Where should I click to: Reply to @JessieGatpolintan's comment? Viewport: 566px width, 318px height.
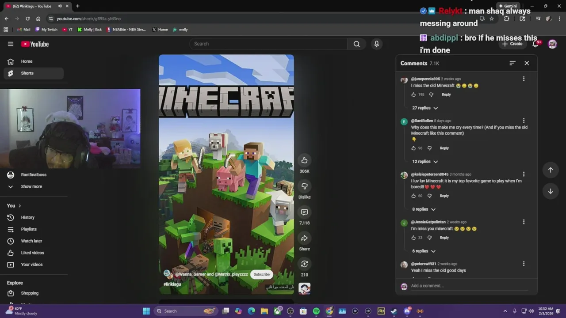444,238
